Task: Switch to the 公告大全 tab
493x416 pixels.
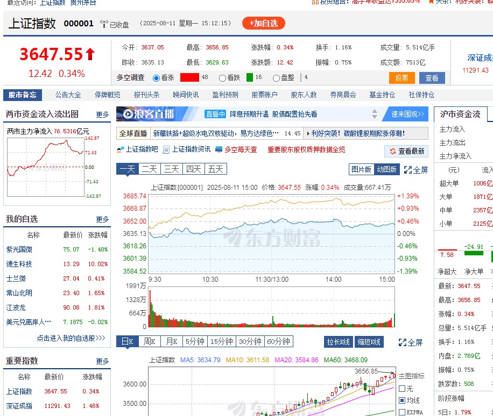Action: pos(67,95)
